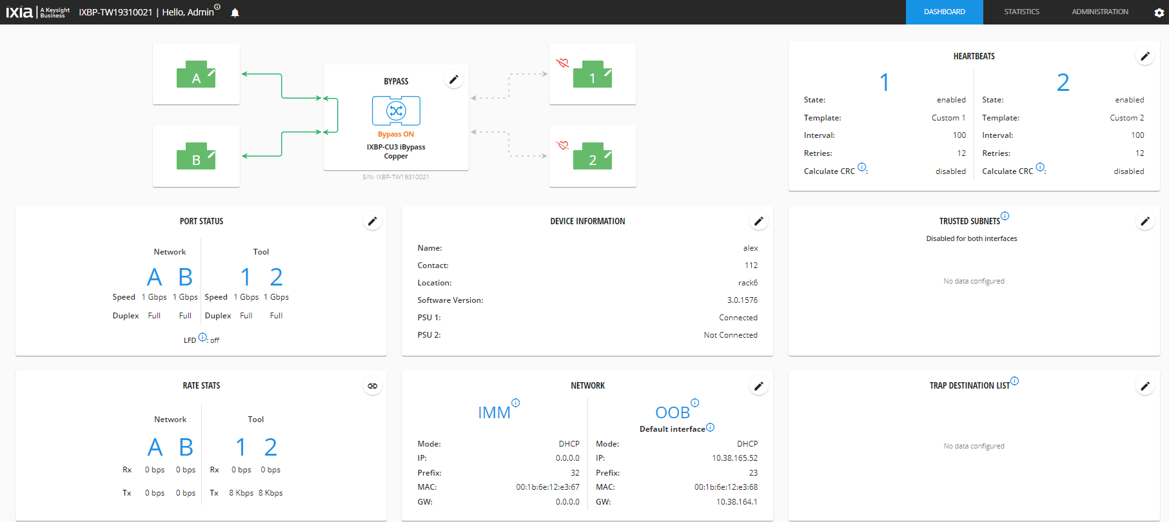Edit the Bypass configuration pencil icon
The height and width of the screenshot is (522, 1169).
click(454, 80)
